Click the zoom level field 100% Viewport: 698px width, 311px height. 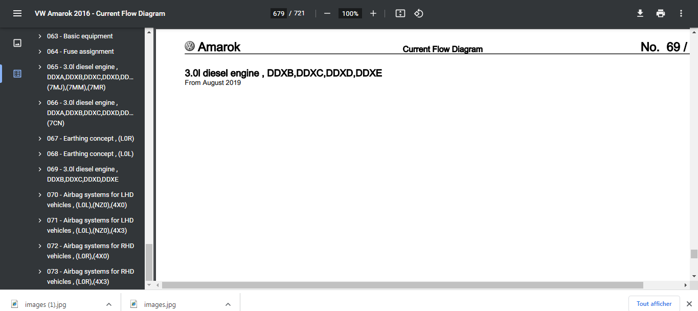[x=350, y=13]
